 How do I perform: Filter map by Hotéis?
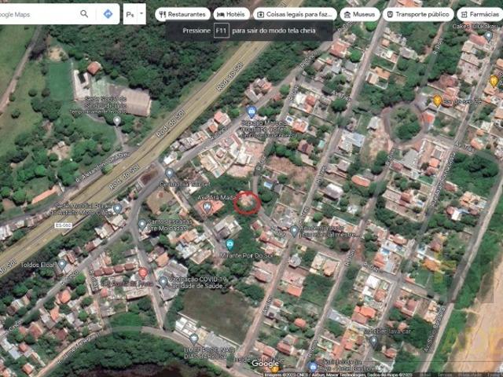231,14
